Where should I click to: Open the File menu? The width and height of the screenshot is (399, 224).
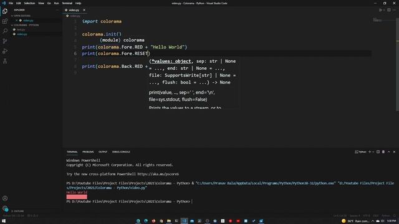[11, 3]
